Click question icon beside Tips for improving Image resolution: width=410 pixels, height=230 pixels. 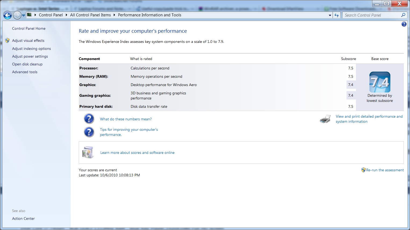point(89,132)
